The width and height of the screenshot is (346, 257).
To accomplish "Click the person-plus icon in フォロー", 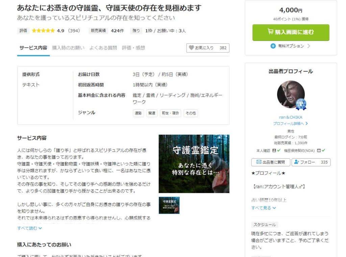I will (296, 162).
